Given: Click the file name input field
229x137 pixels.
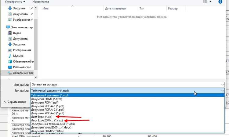Looking at the screenshot, I should tap(125, 84).
